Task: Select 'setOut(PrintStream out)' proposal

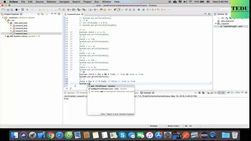Action: [111, 89]
